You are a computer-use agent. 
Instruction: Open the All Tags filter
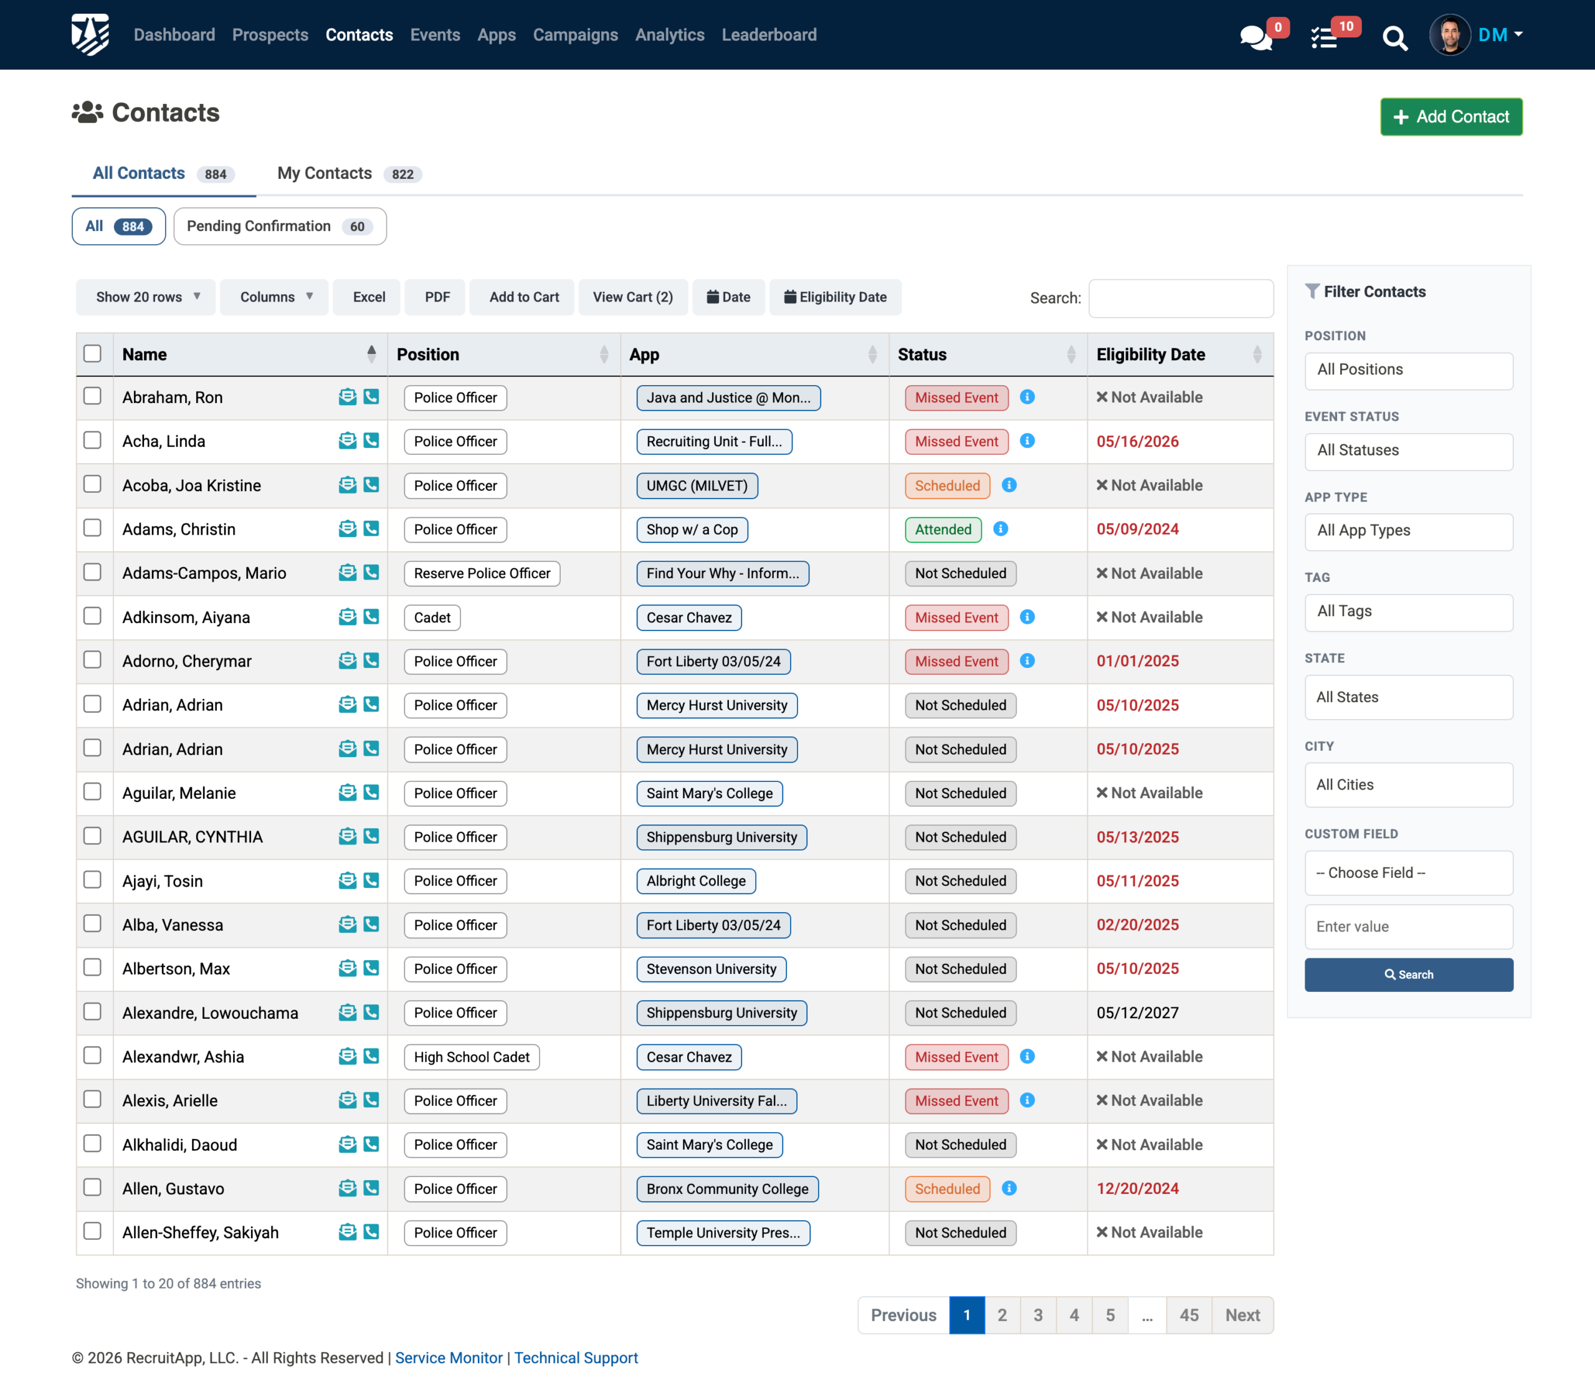(1409, 612)
